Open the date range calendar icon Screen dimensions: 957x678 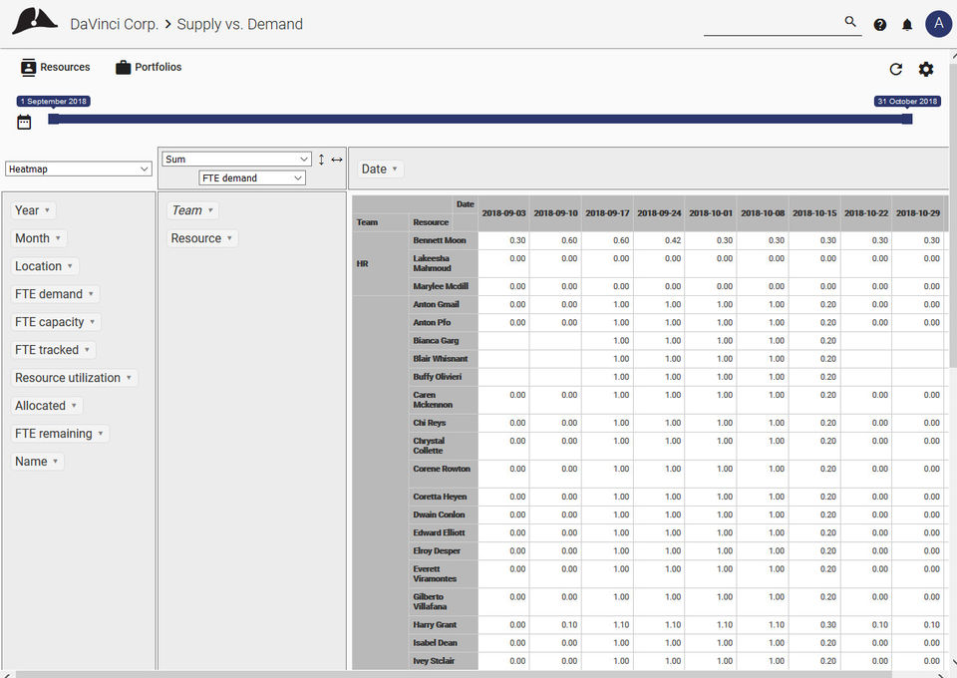(x=24, y=122)
